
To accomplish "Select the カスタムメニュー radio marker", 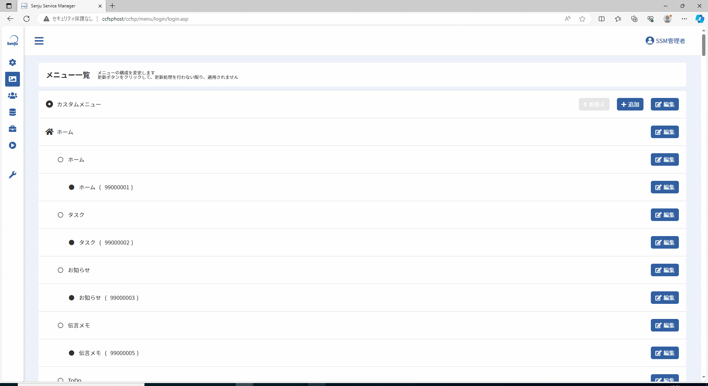I will pyautogui.click(x=49, y=104).
